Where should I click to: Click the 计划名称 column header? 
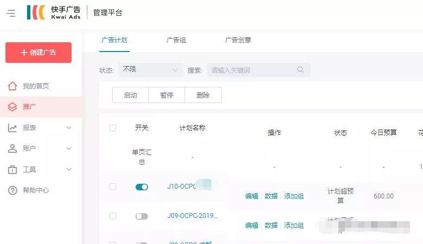coord(193,128)
